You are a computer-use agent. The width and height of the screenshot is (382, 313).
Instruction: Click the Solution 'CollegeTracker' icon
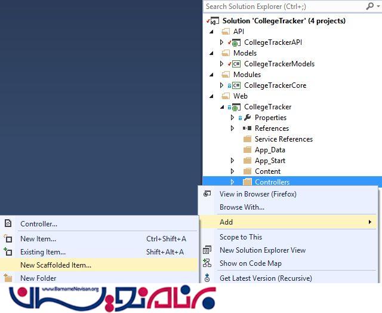click(214, 22)
